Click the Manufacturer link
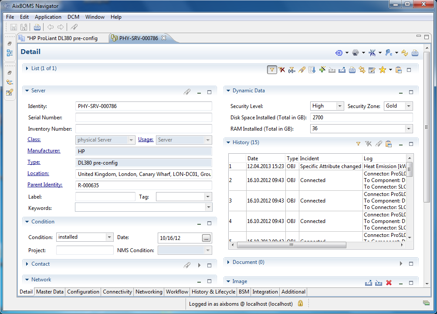Viewport: 437px width, 314px height. [44, 151]
